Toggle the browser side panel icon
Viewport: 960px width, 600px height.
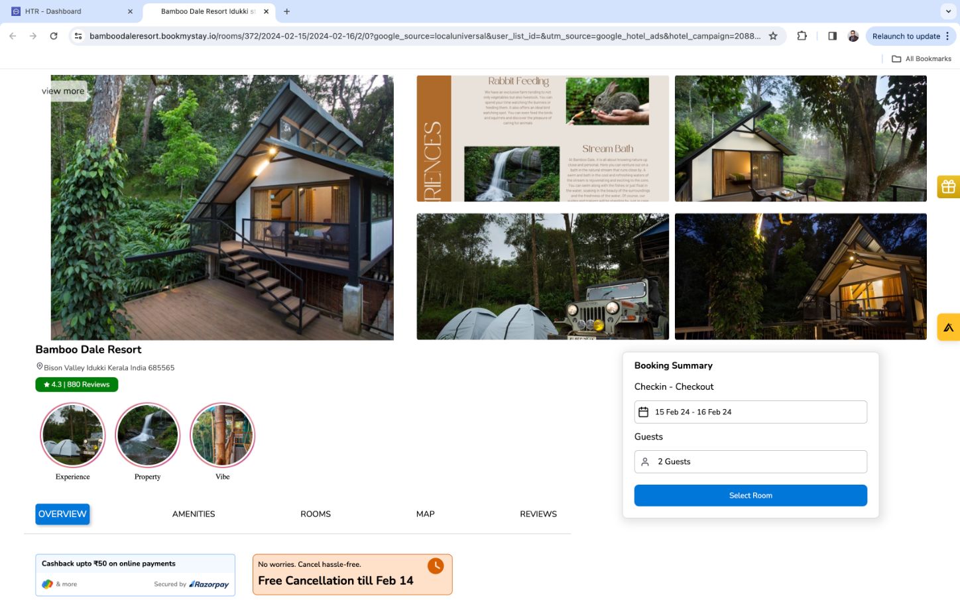833,36
